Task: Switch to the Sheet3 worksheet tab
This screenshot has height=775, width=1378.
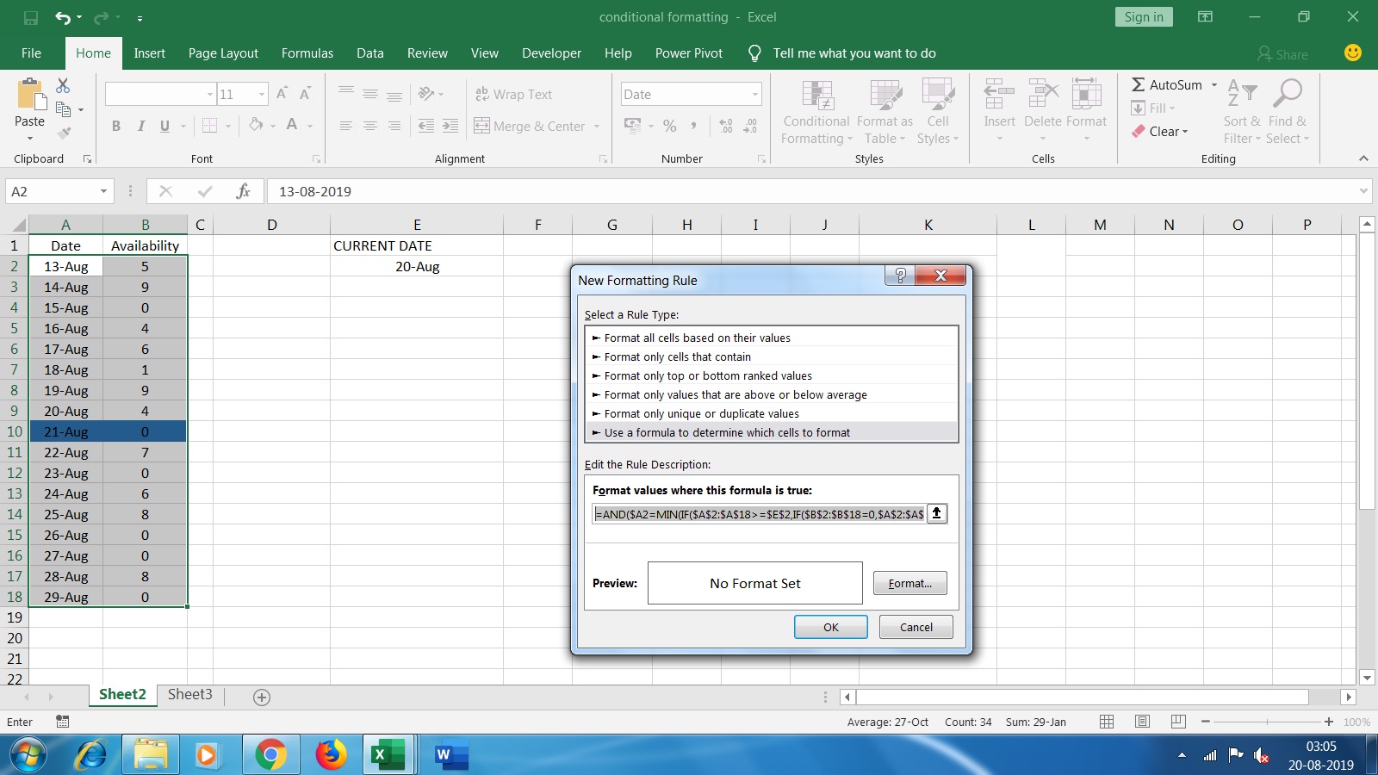Action: 189,694
